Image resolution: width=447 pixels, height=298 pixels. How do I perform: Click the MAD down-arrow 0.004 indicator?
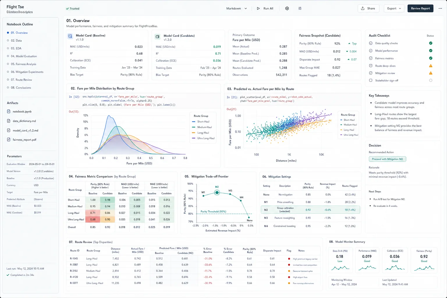coord(351,52)
